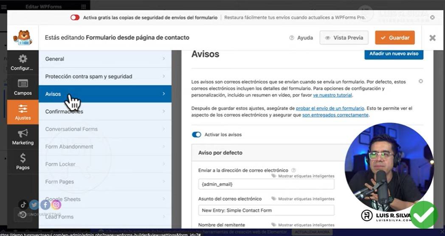The width and height of the screenshot is (445, 236).
Task: Open the Google Sheets section
Action: click(x=105, y=199)
